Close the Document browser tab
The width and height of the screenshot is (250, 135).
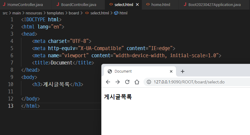pyautogui.click(x=171, y=71)
